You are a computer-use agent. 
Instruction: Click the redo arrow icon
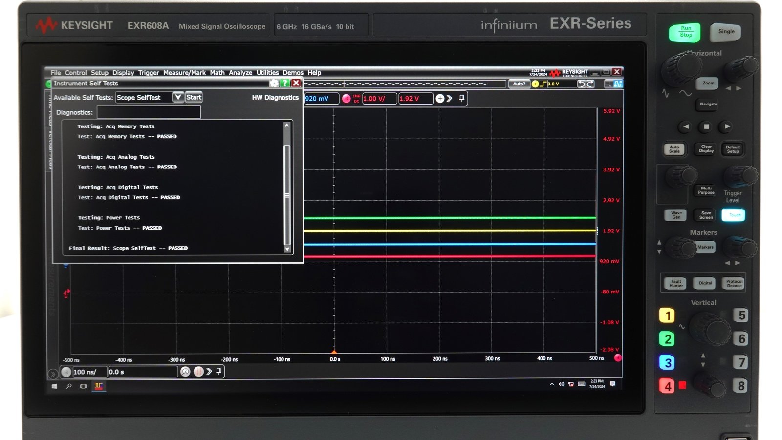[590, 84]
